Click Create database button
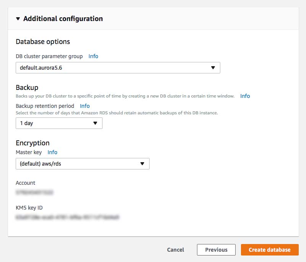Viewport: 306px width, 262px height. click(x=270, y=250)
